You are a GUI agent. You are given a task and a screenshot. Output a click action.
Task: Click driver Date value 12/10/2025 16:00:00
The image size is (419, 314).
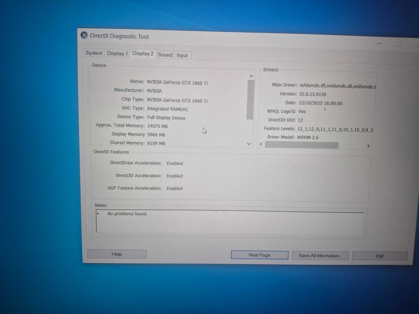pos(320,103)
